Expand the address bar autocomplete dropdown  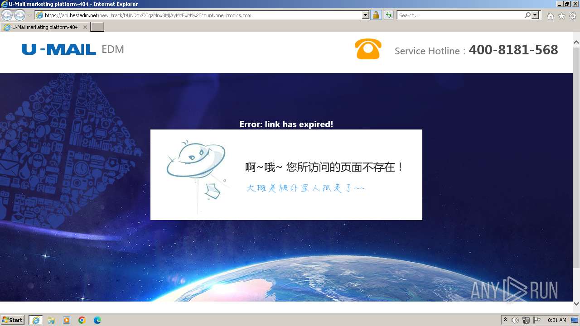click(x=366, y=15)
